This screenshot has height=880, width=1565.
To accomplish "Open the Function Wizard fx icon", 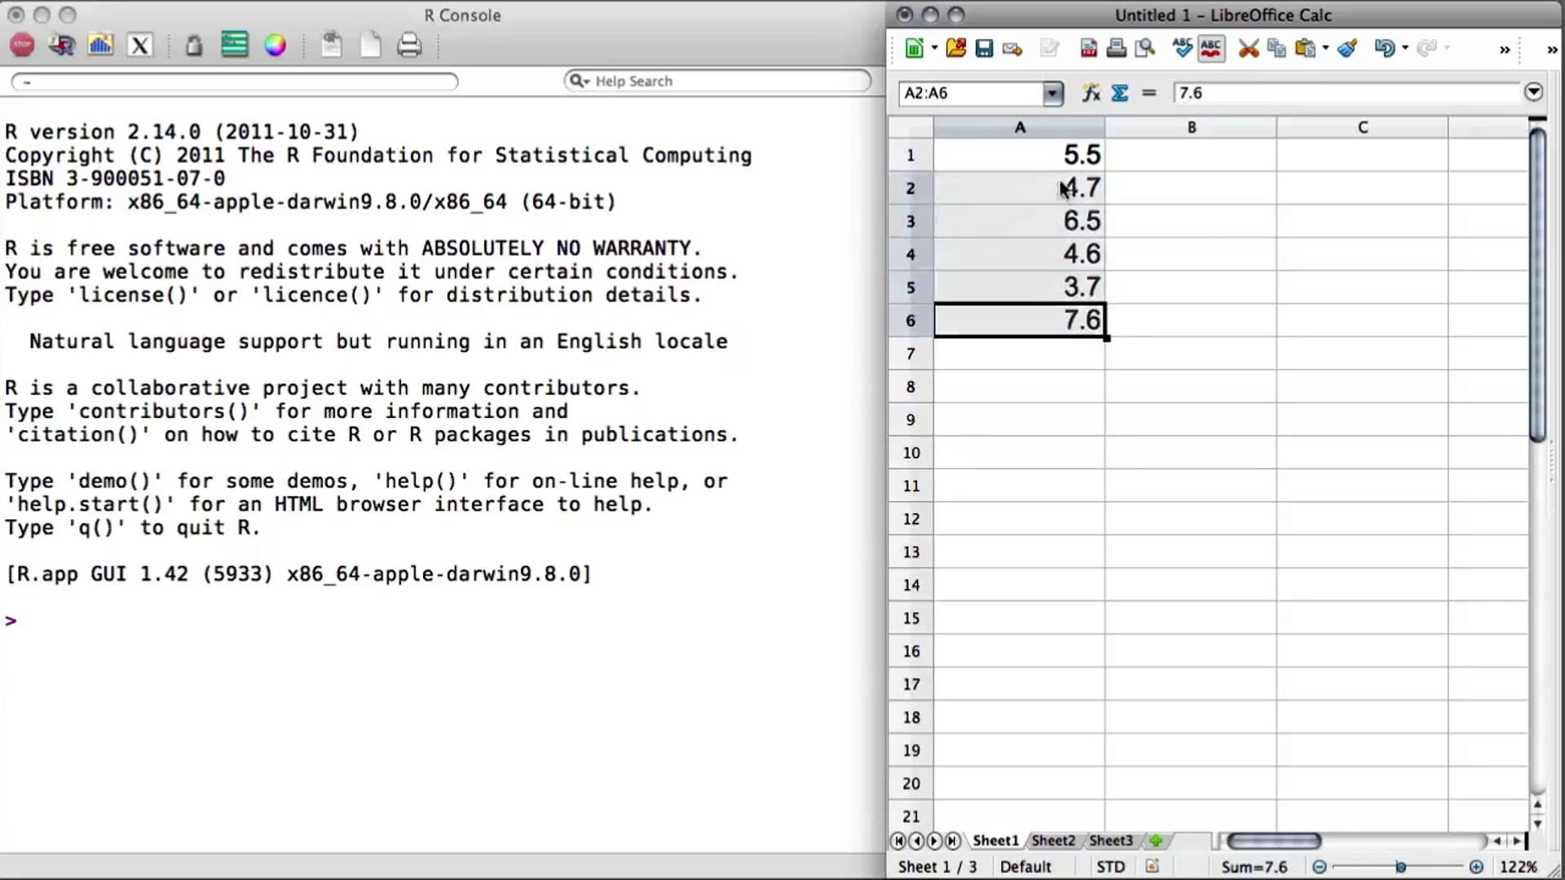I will pyautogui.click(x=1091, y=93).
